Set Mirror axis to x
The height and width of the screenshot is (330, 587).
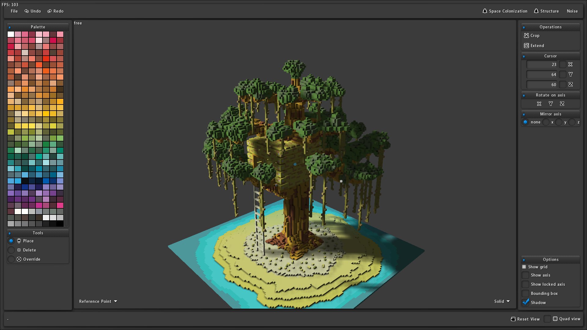click(x=547, y=122)
